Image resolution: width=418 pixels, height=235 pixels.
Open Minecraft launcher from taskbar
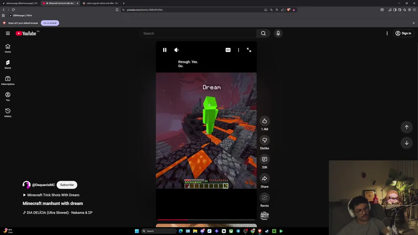[274, 231]
